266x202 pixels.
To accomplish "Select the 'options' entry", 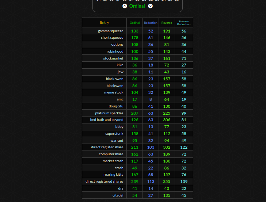I will [117, 45].
